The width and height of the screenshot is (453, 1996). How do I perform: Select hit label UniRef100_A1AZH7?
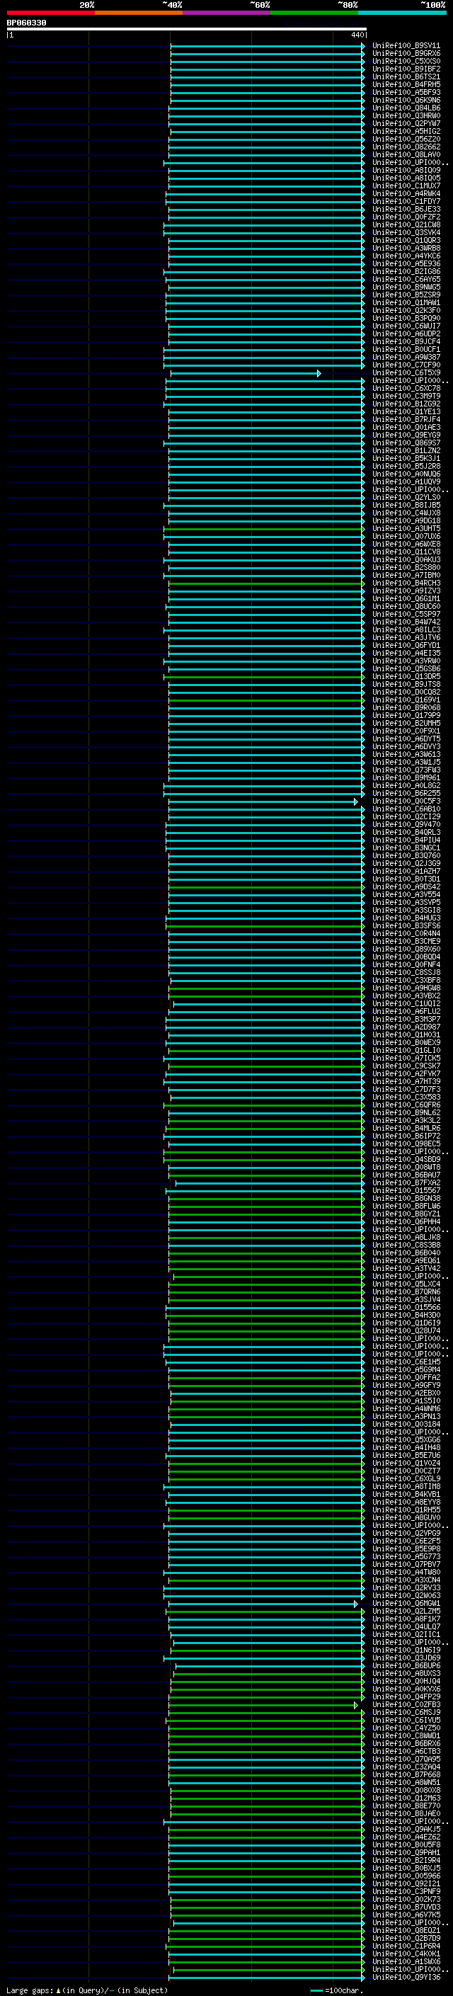click(x=406, y=871)
